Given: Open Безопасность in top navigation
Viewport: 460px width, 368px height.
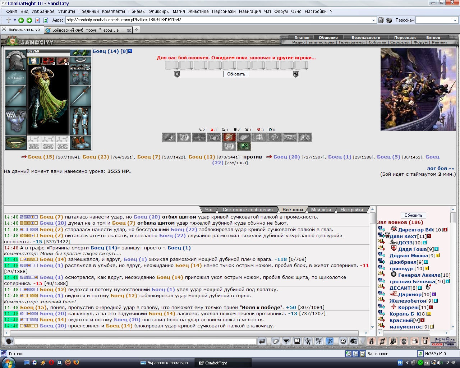Looking at the screenshot, I should click(365, 37).
